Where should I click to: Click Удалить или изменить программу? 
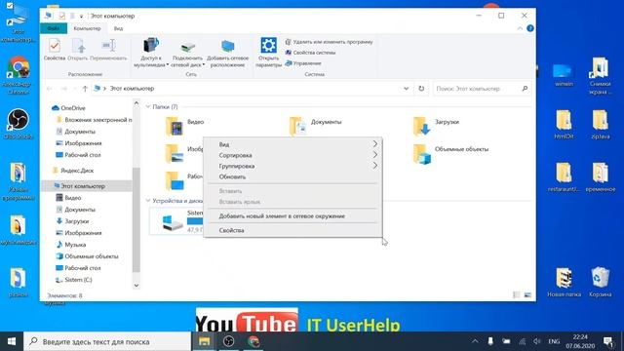click(330, 41)
